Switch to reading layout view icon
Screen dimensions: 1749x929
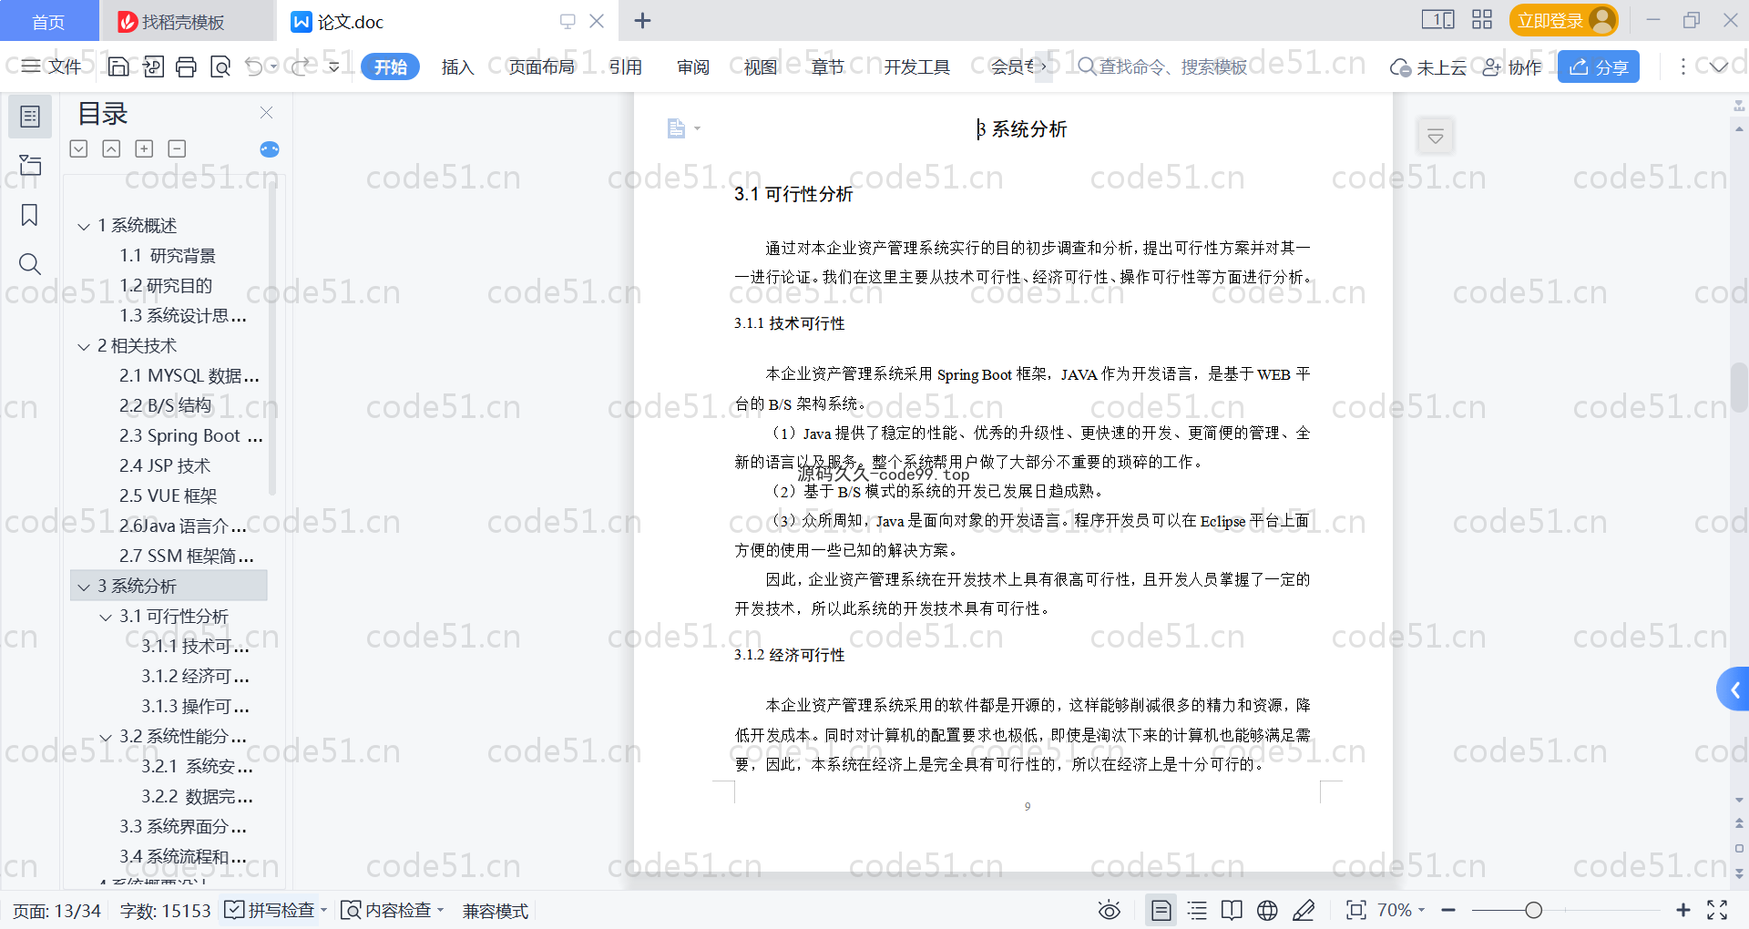point(1232,910)
